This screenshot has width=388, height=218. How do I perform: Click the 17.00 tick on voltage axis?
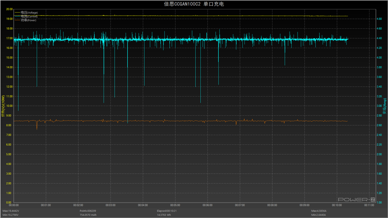(x=9, y=38)
